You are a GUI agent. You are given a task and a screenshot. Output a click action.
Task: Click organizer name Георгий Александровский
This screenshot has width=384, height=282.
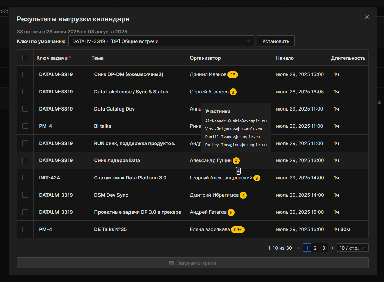tap(221, 178)
